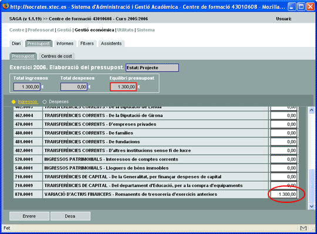Minimize the Mozilla window
Screen dimensions: 317x234
pos(291,6)
